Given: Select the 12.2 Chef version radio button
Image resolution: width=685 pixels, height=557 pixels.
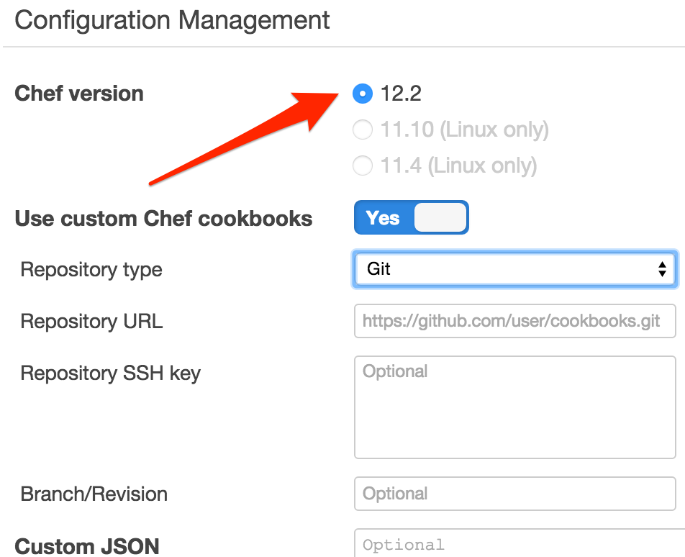Looking at the screenshot, I should point(362,94).
